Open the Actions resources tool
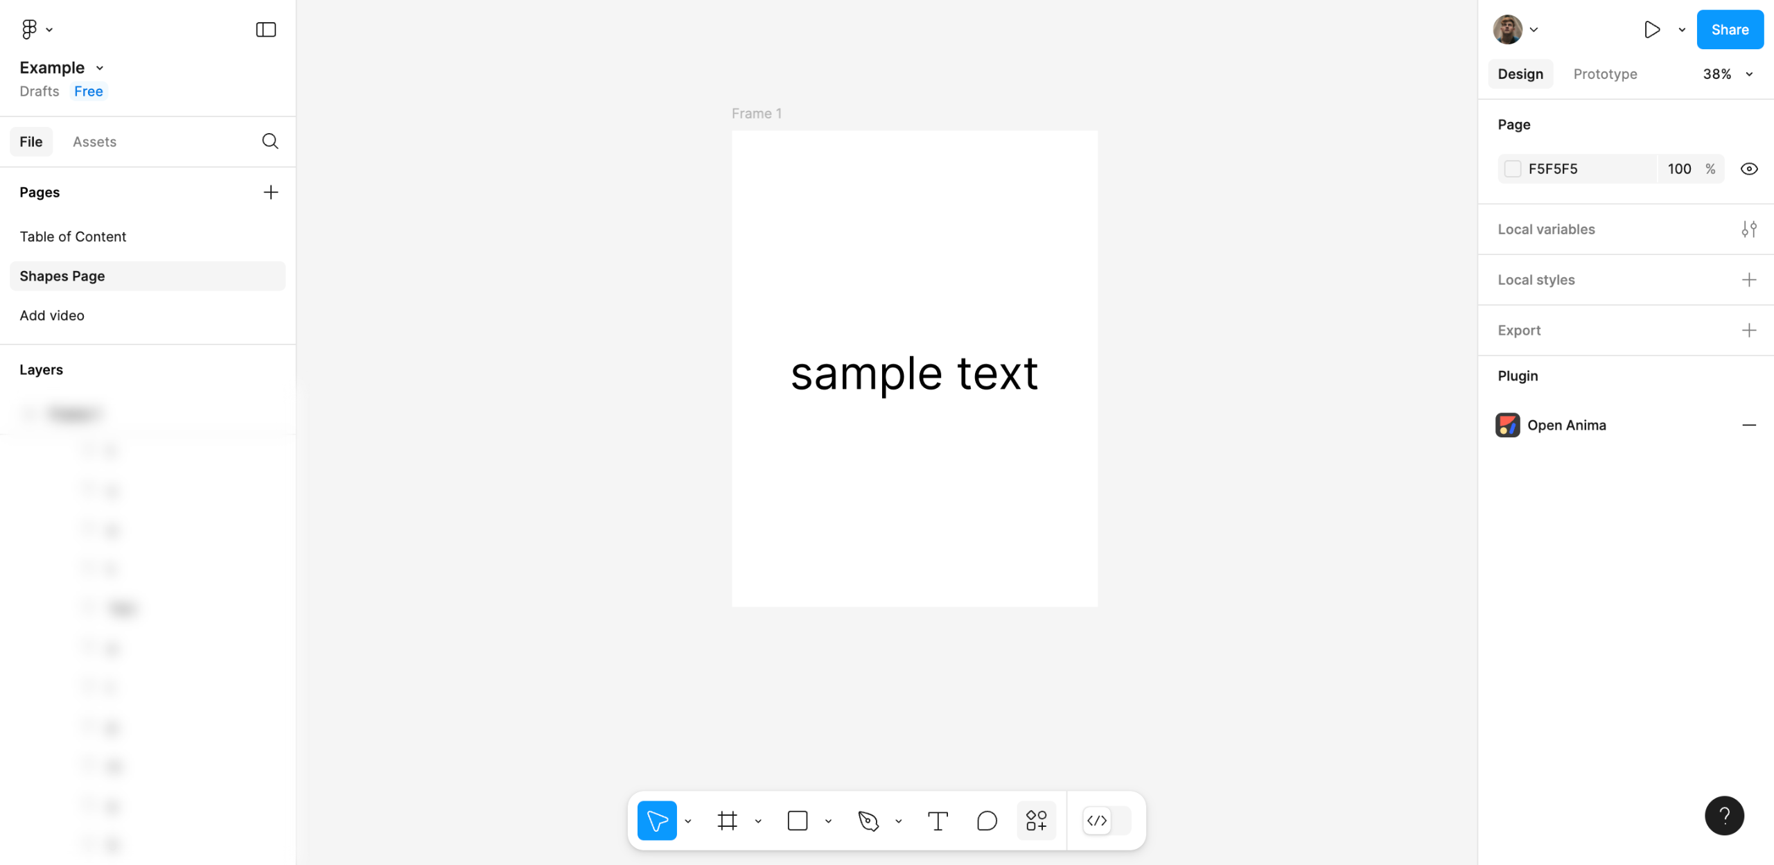Screen dimensions: 1774x865 1037,821
